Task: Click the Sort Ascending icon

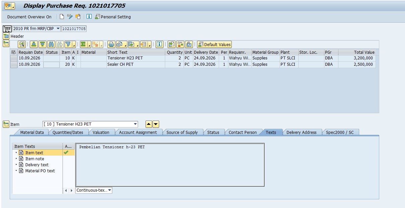Action: [34, 44]
